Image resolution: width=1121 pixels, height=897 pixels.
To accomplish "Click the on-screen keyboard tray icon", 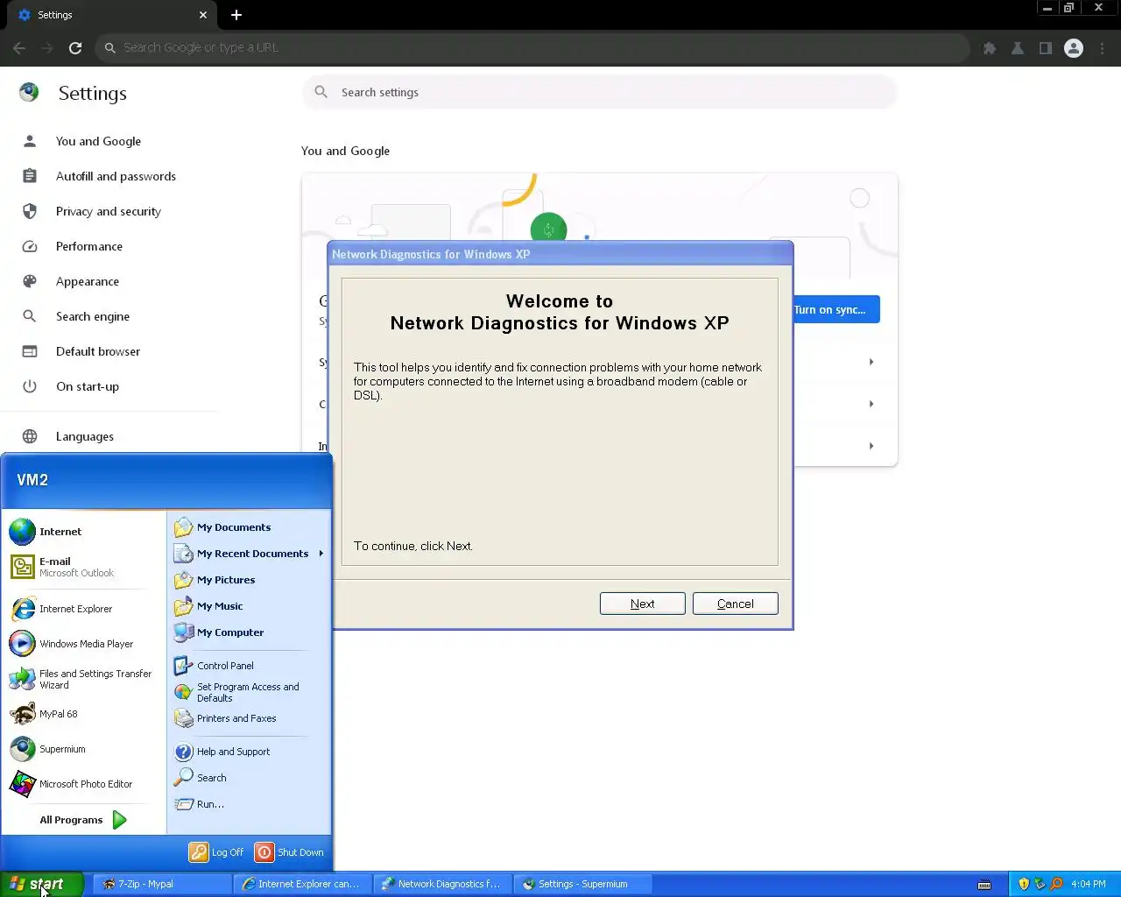I will point(984,884).
